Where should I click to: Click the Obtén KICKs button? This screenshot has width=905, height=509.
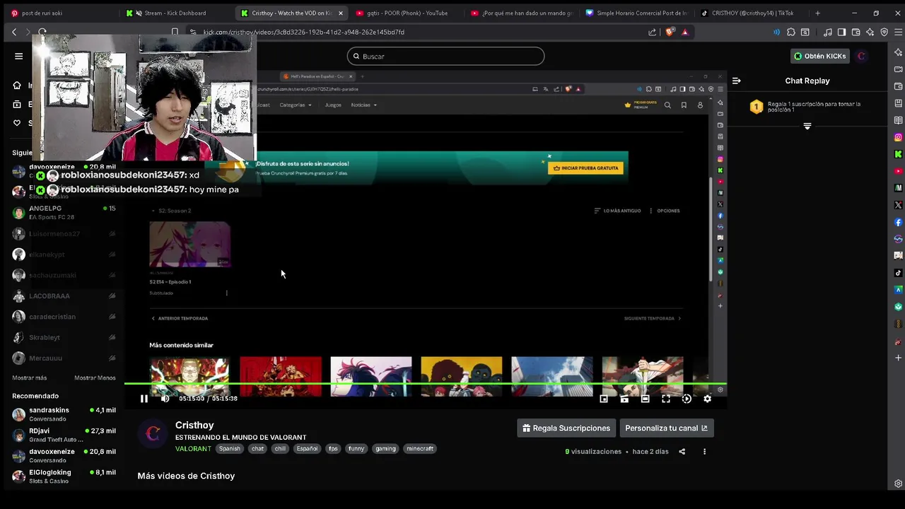pyautogui.click(x=819, y=56)
